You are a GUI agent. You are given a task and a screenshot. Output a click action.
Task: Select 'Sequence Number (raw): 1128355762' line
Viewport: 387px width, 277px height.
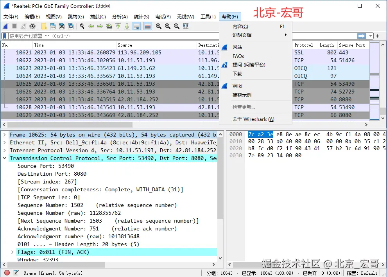pos(69,213)
